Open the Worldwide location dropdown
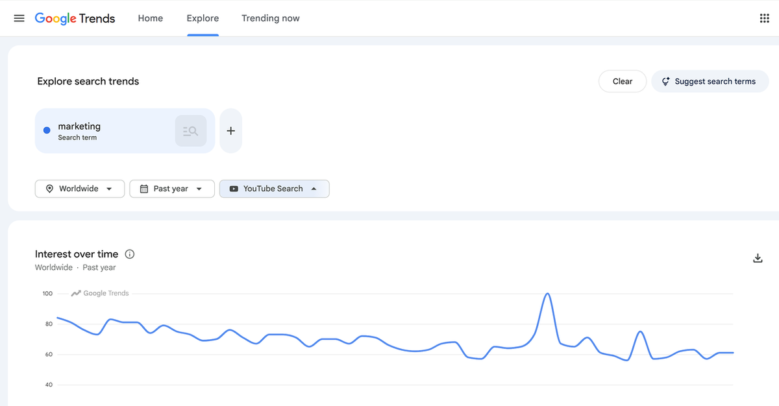 [x=80, y=189]
